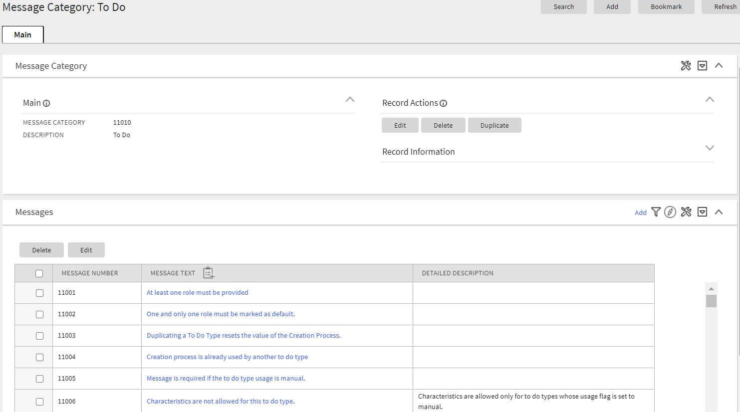The height and width of the screenshot is (412, 740).
Task: Open the filter icon in the Messages zone
Action: (x=656, y=212)
